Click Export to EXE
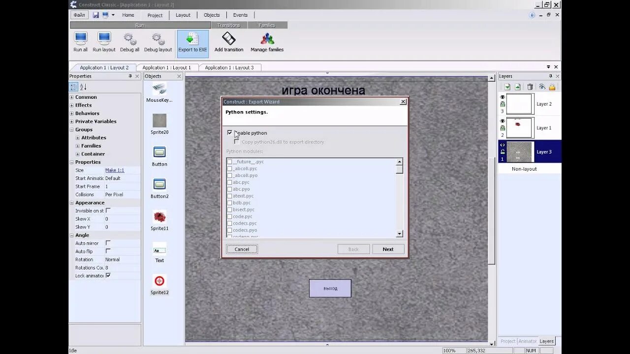The image size is (630, 354). 192,43
